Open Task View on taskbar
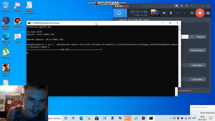 tap(73, 118)
